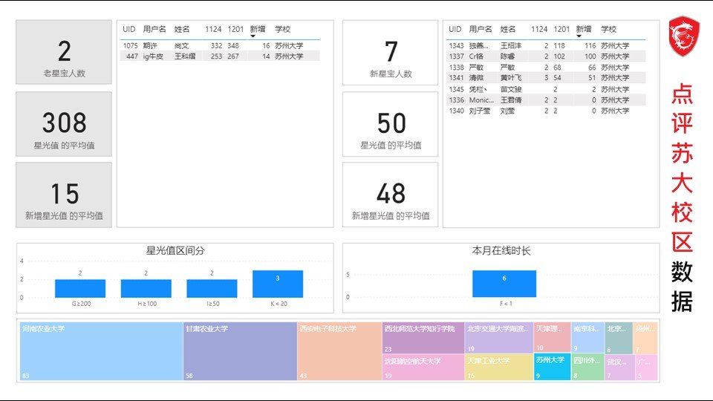Screen dimensions: 713x401
Task: Click the row for user Cr格 with UID 1337
Action: tap(546, 56)
